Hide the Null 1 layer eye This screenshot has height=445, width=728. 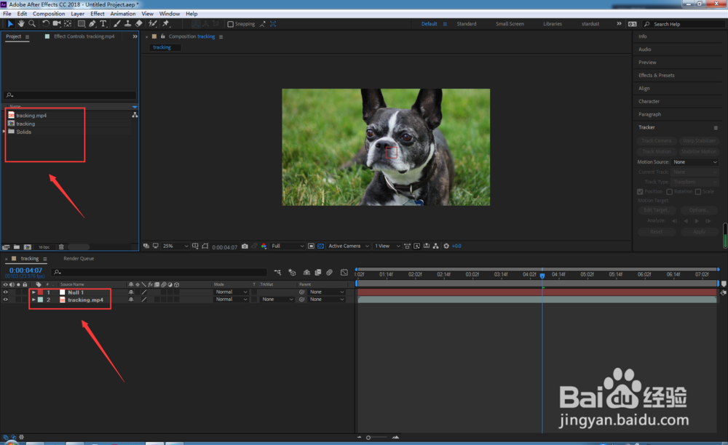point(6,292)
